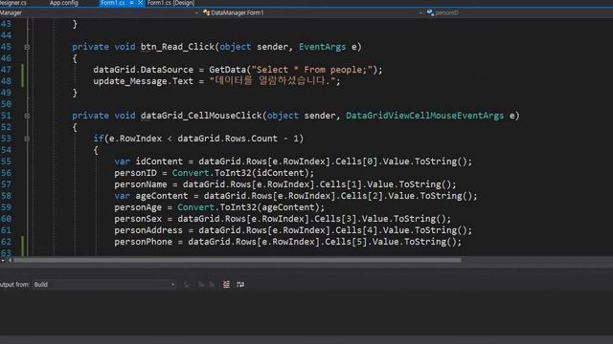This screenshot has height=344, width=613.
Task: Click Go to Next Message icon
Action: pos(212,285)
